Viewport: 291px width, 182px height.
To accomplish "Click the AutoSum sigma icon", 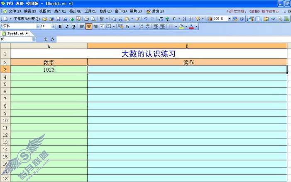I will point(174,19).
